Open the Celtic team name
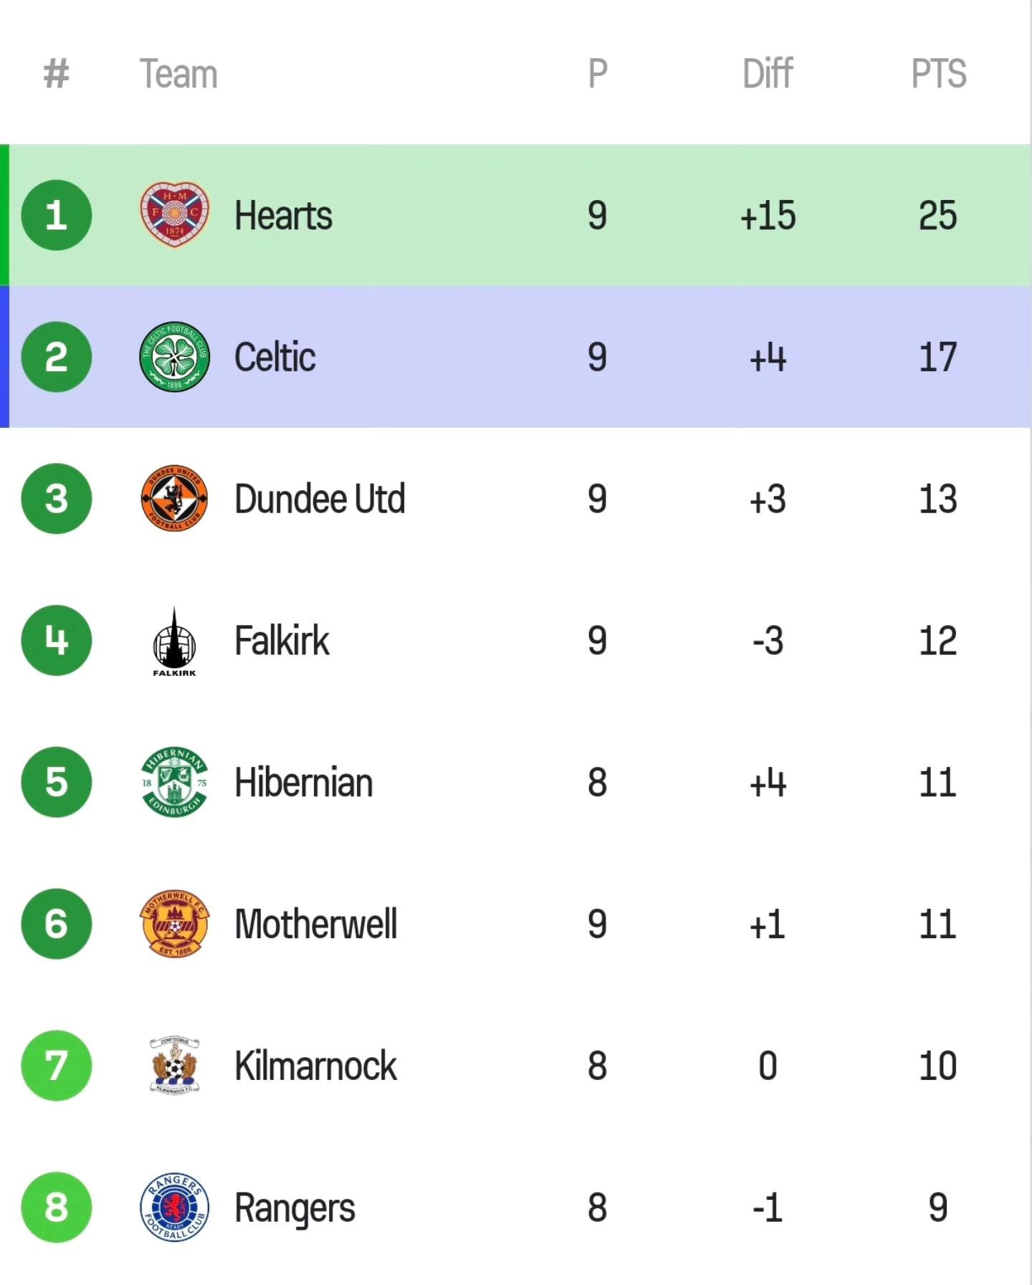The image size is (1032, 1285). click(275, 357)
